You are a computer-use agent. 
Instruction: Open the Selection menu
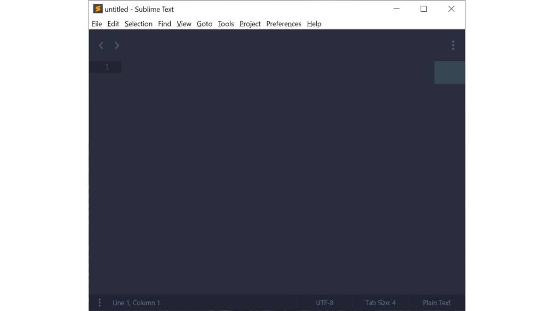click(138, 24)
